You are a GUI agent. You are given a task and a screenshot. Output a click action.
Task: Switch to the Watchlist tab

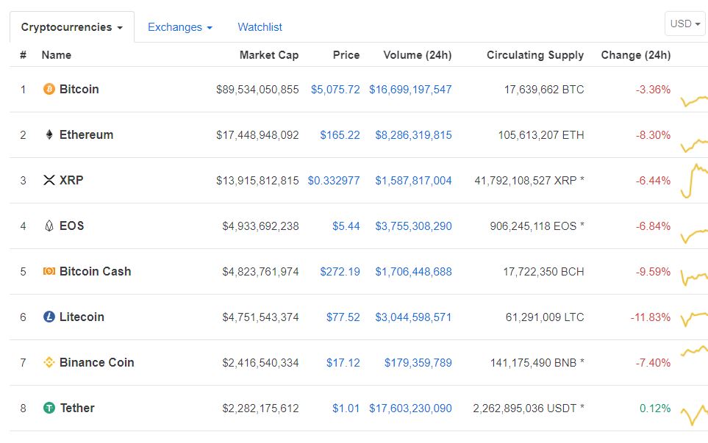(260, 27)
